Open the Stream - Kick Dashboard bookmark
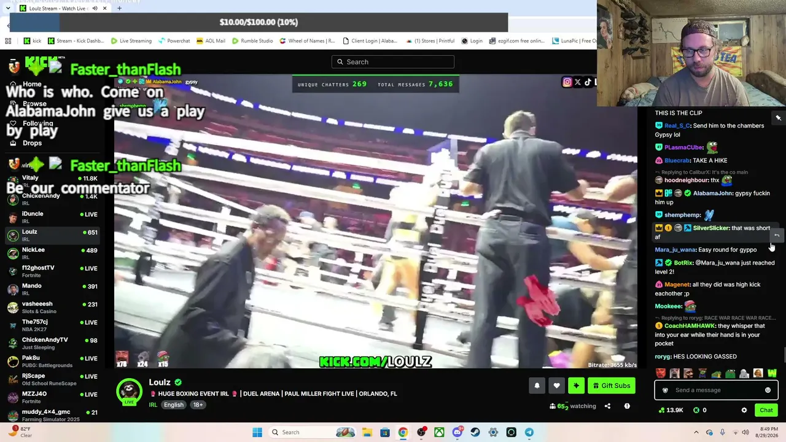This screenshot has height=442, width=786. (x=76, y=41)
